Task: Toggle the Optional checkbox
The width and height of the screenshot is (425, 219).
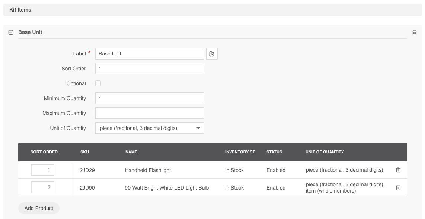Action: coord(98,83)
